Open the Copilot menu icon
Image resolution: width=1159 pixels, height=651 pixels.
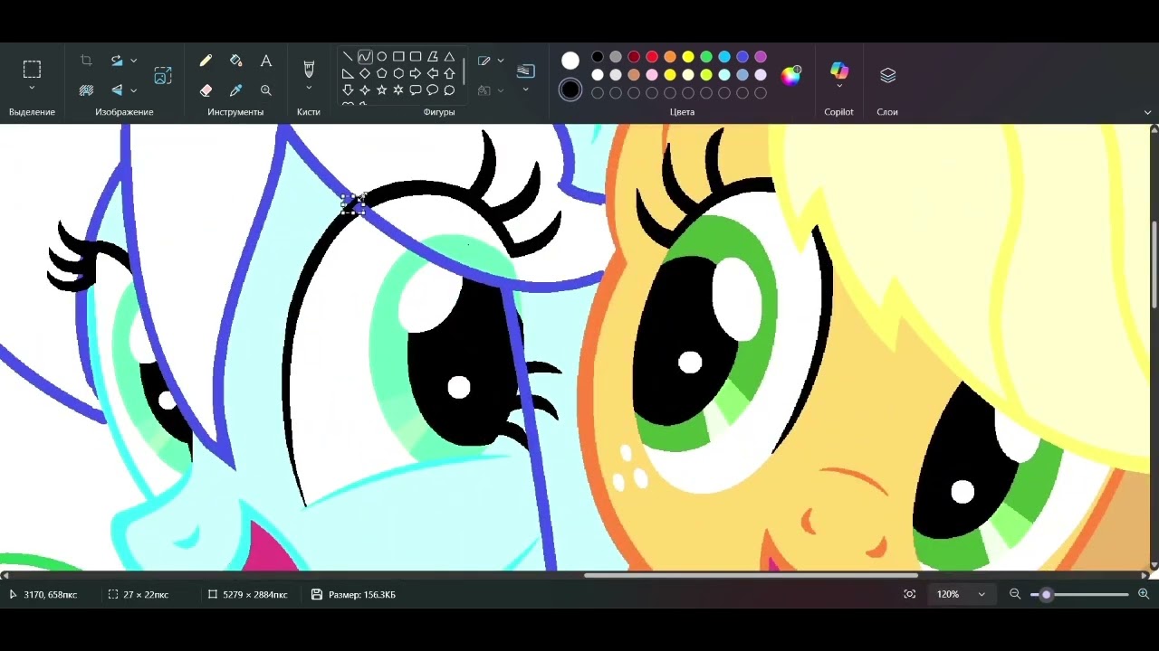coord(839,71)
